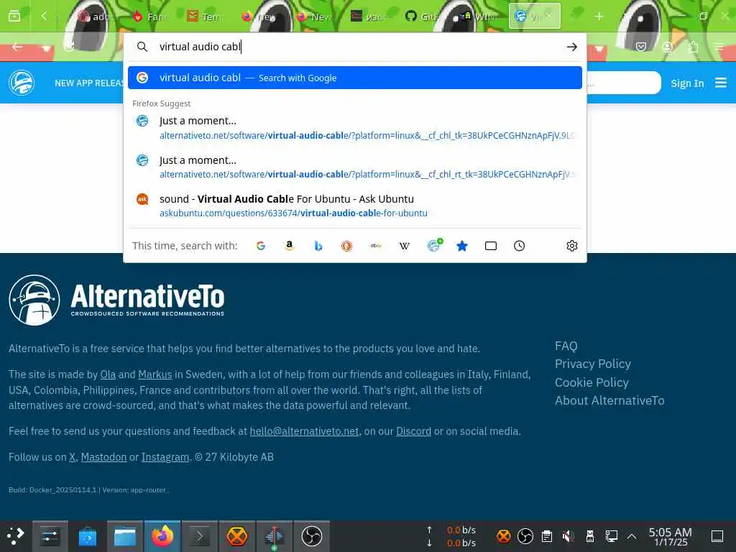This screenshot has width=736, height=552.
Task: Search this time with Google icon
Action: point(260,246)
